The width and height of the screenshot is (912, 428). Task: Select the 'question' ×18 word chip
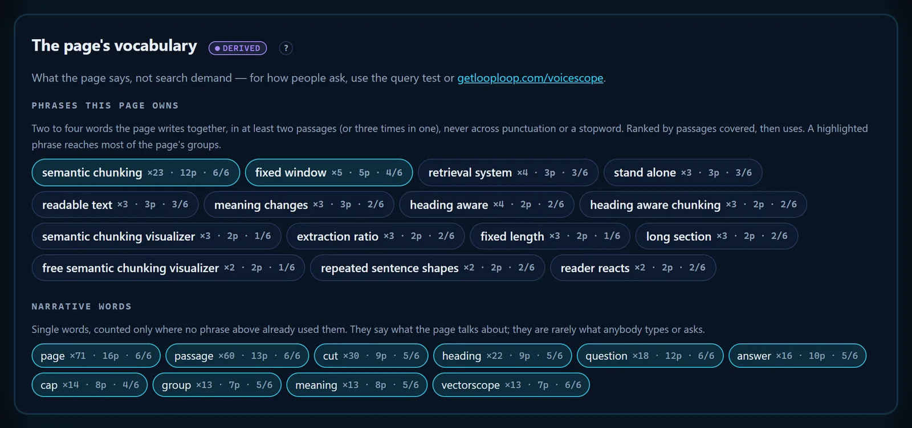650,356
